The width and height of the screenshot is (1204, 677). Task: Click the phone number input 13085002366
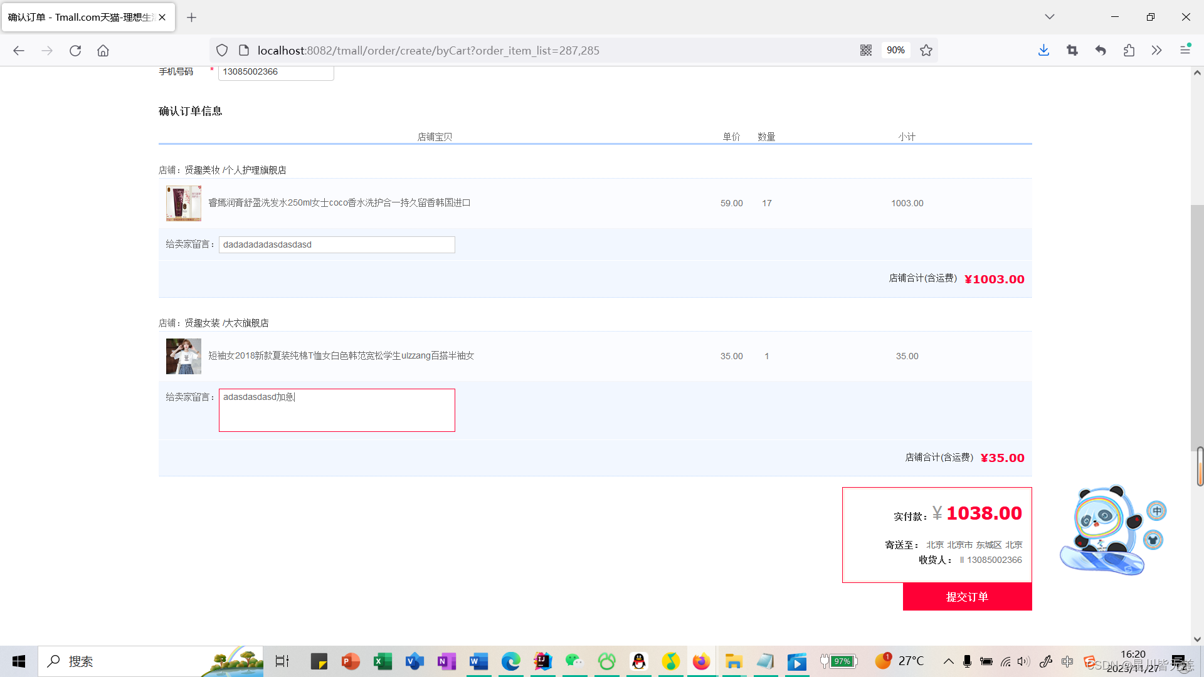(x=276, y=72)
